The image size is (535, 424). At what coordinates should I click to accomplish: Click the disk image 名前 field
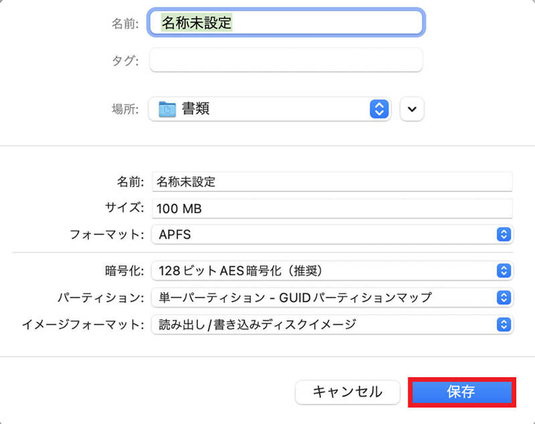(x=332, y=181)
